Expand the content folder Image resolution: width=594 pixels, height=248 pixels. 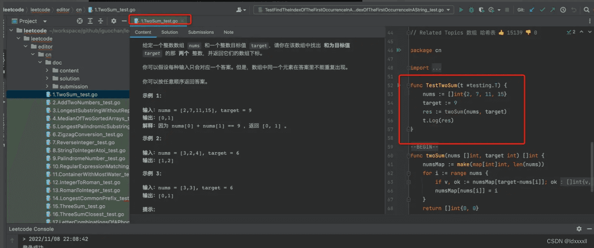(x=47, y=70)
